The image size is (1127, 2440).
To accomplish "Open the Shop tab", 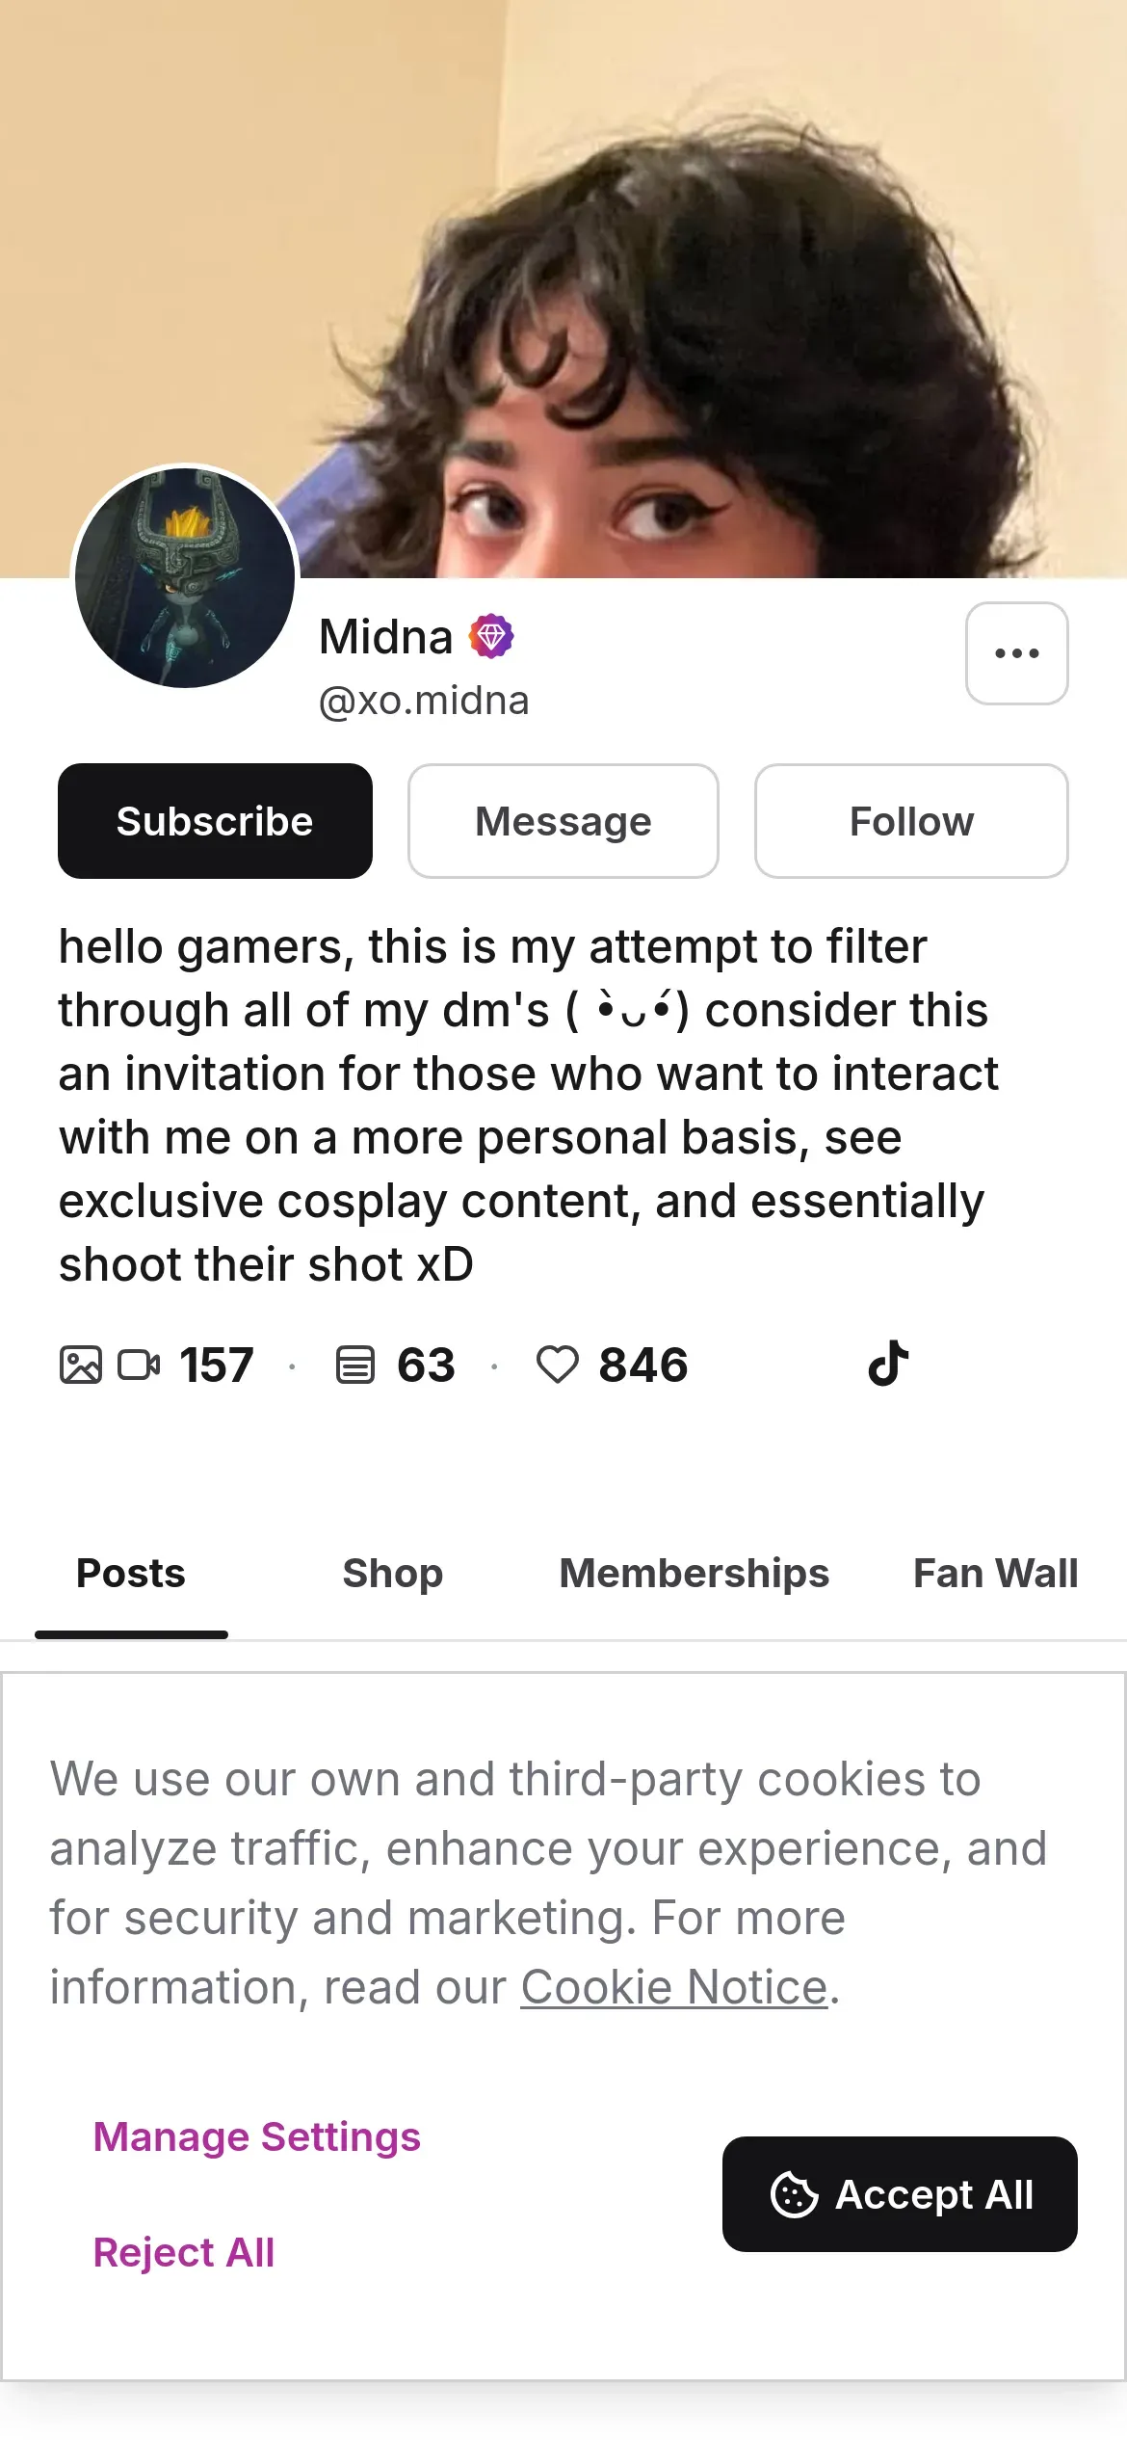I will coord(393,1573).
